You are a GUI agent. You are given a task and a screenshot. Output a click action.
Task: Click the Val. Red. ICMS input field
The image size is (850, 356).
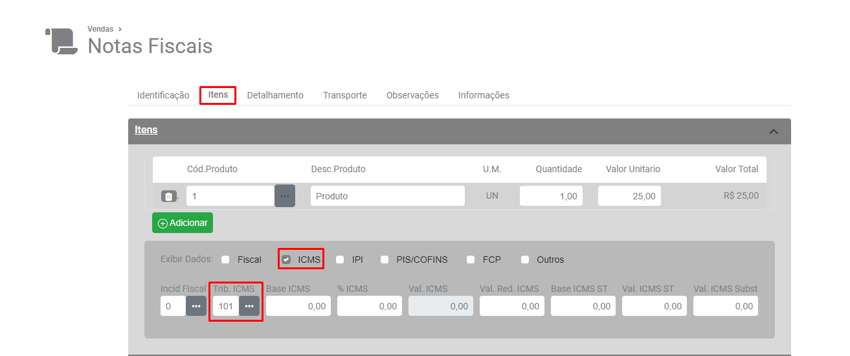pyautogui.click(x=512, y=306)
